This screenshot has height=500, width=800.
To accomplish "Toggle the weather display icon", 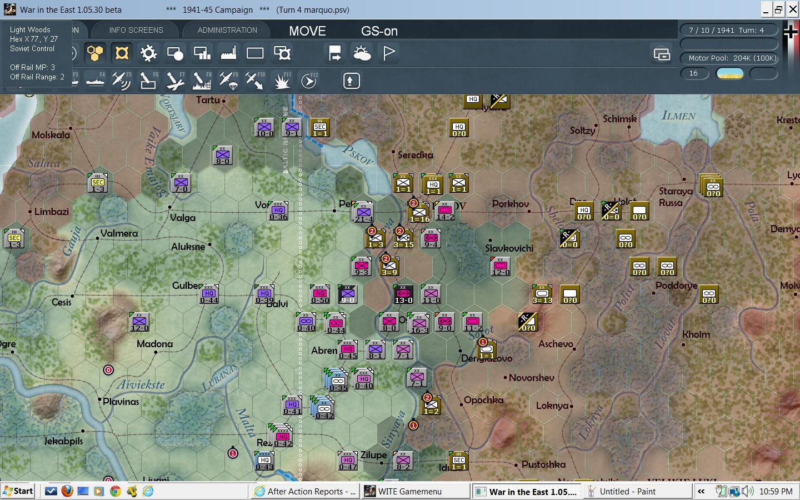I will 362,53.
